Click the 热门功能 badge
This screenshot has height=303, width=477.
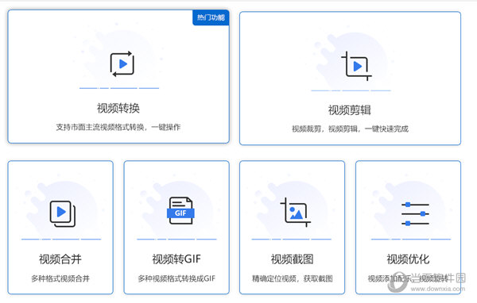tap(211, 17)
